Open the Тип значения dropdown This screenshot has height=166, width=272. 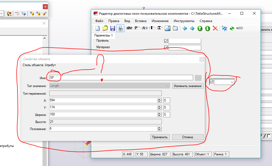pyautogui.click(x=168, y=86)
